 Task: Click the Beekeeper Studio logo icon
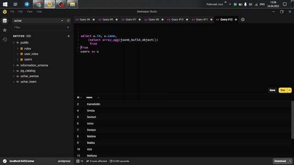point(5,11)
